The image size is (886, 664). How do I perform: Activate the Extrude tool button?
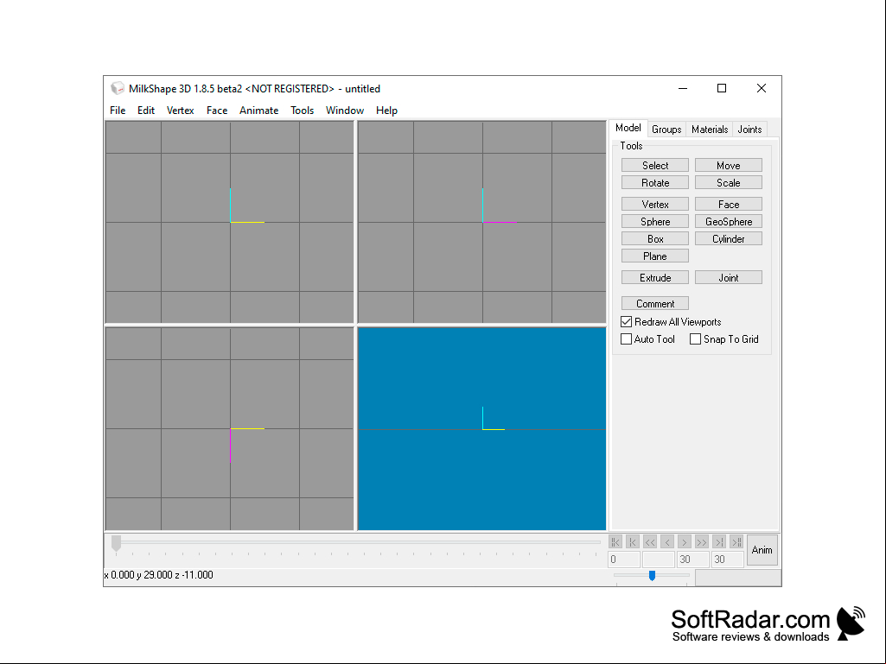coord(655,278)
